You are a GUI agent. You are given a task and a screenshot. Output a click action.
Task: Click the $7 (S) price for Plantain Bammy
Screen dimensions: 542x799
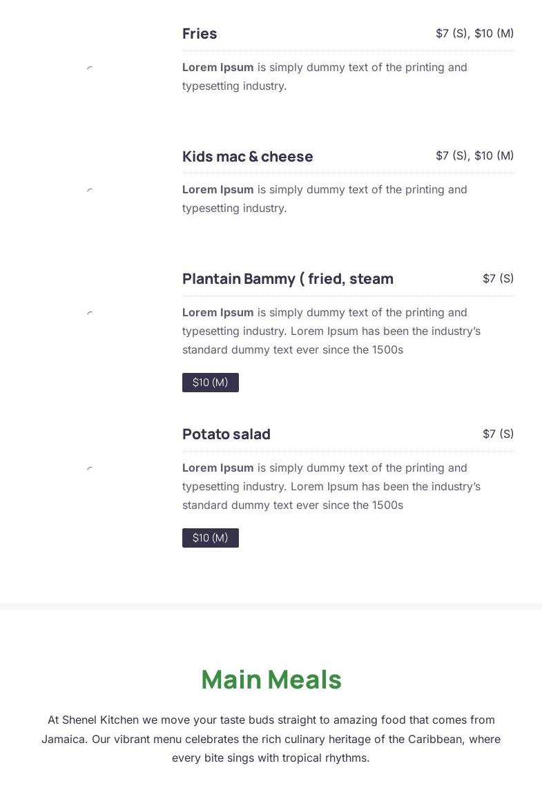[498, 278]
